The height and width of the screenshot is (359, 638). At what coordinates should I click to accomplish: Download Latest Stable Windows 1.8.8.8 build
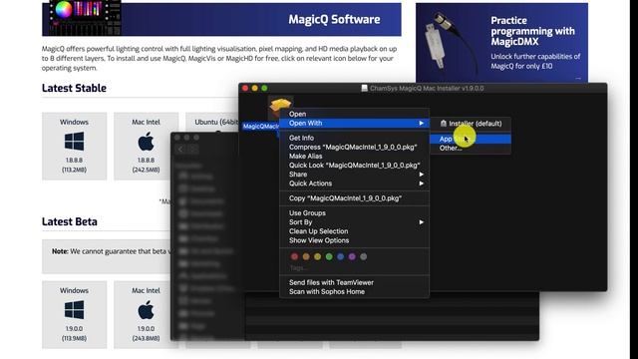(x=74, y=147)
